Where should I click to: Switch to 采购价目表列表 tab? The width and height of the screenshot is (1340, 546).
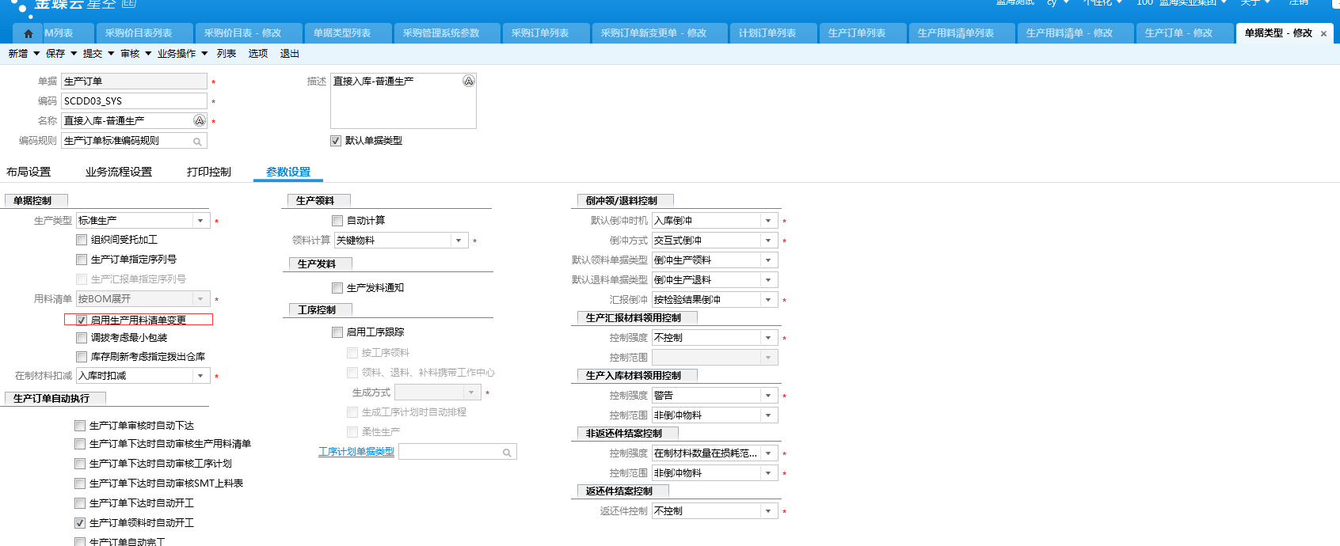click(145, 33)
